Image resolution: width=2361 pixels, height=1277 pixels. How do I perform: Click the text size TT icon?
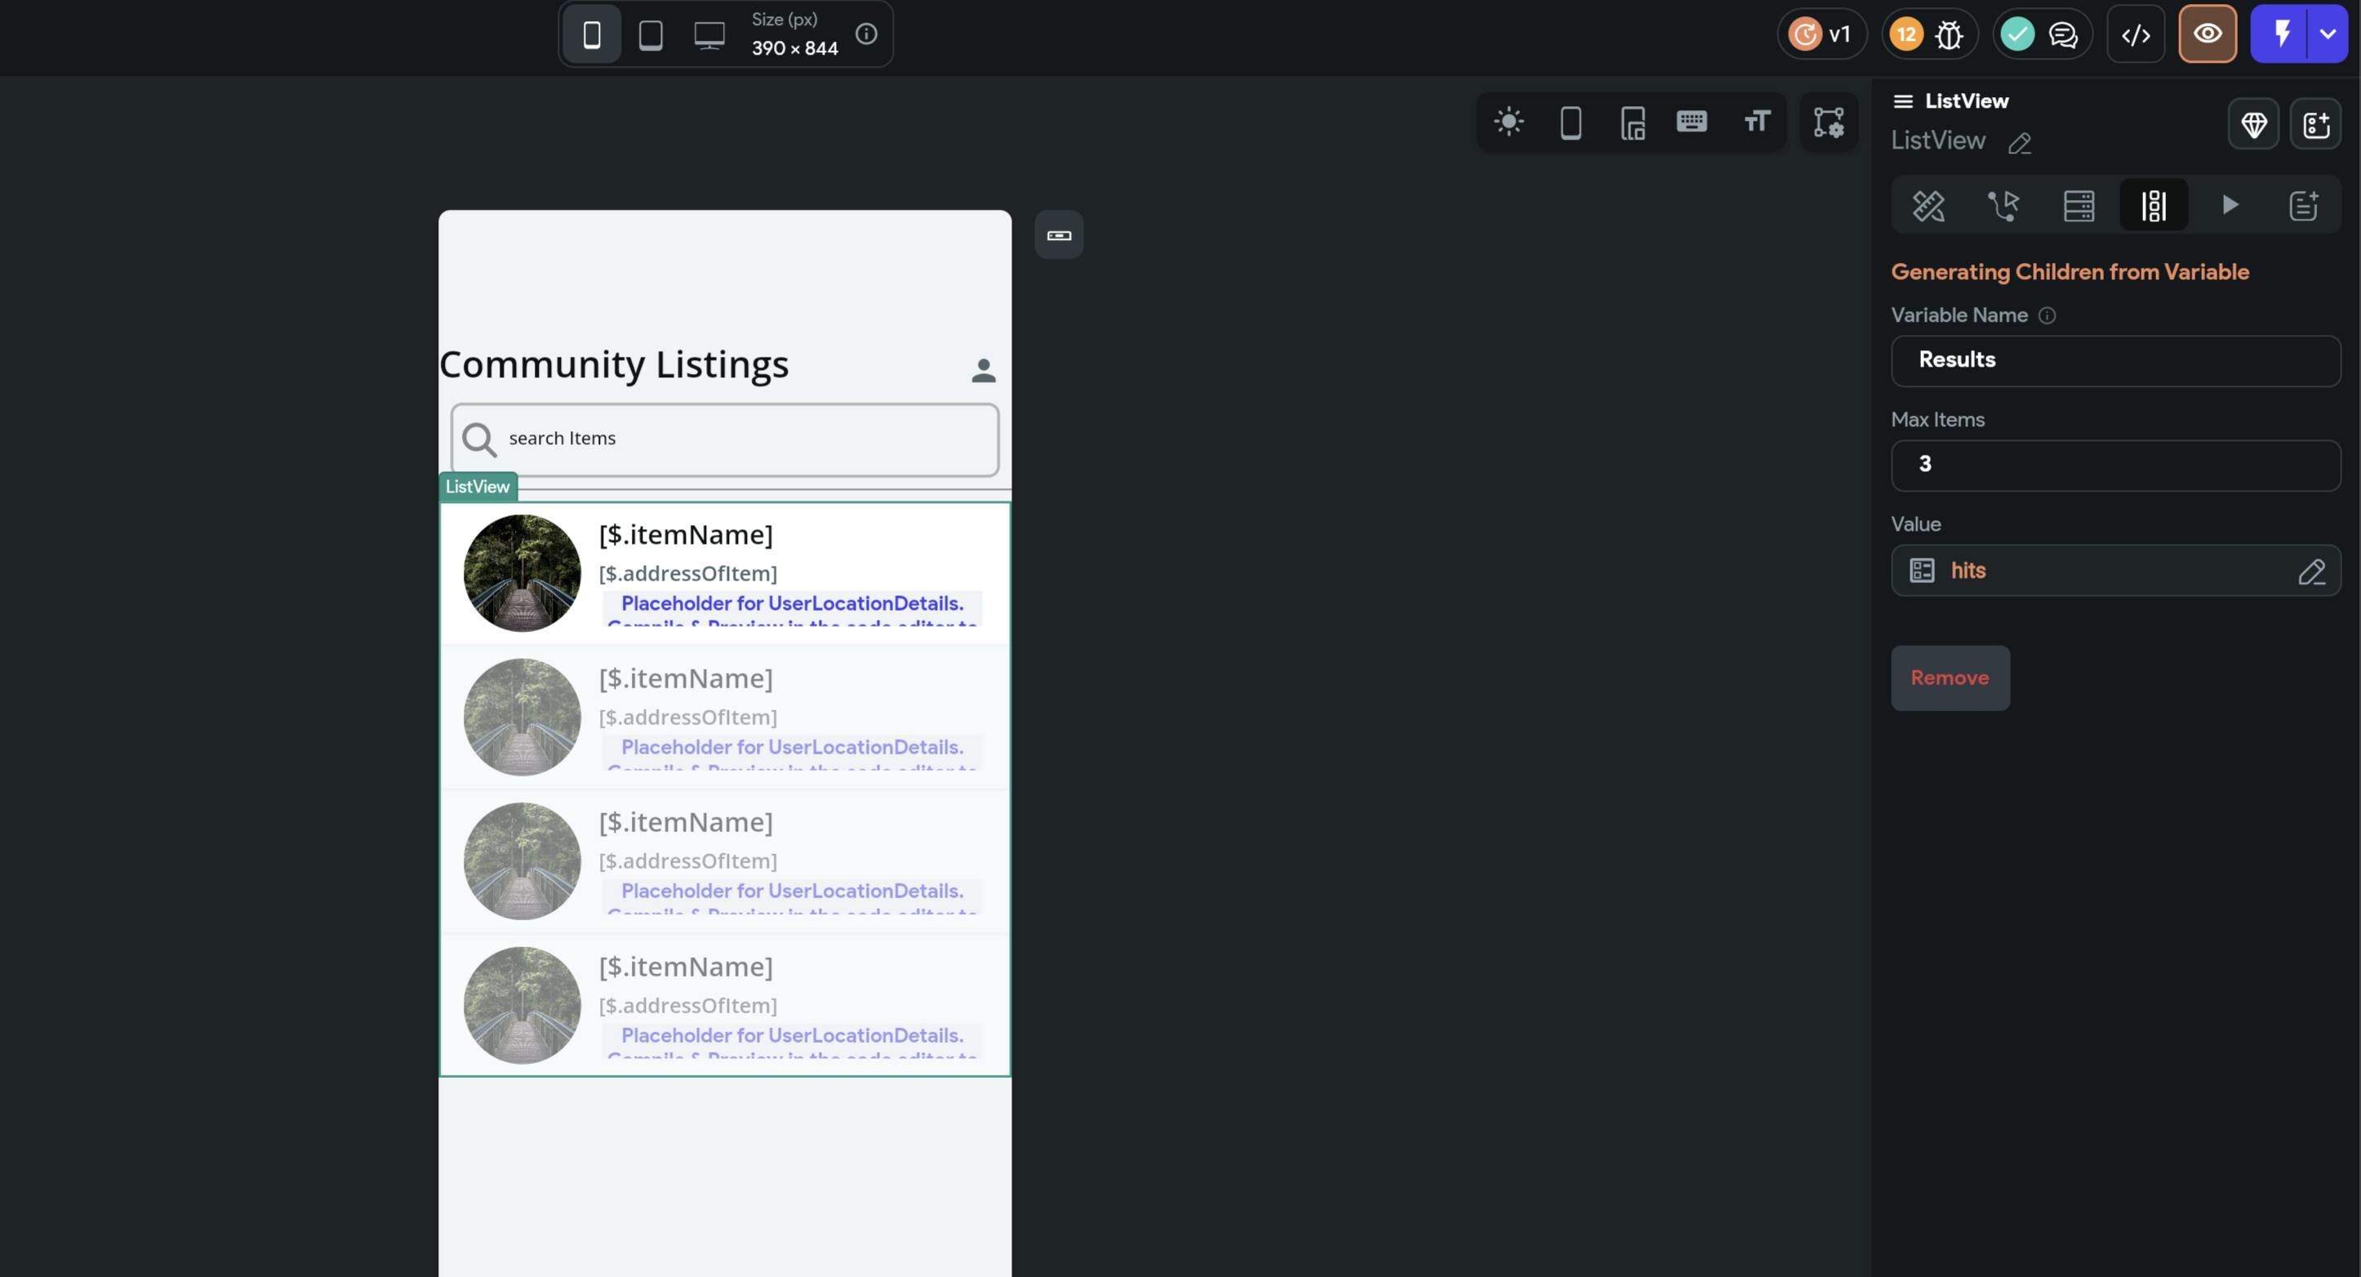tap(1756, 122)
